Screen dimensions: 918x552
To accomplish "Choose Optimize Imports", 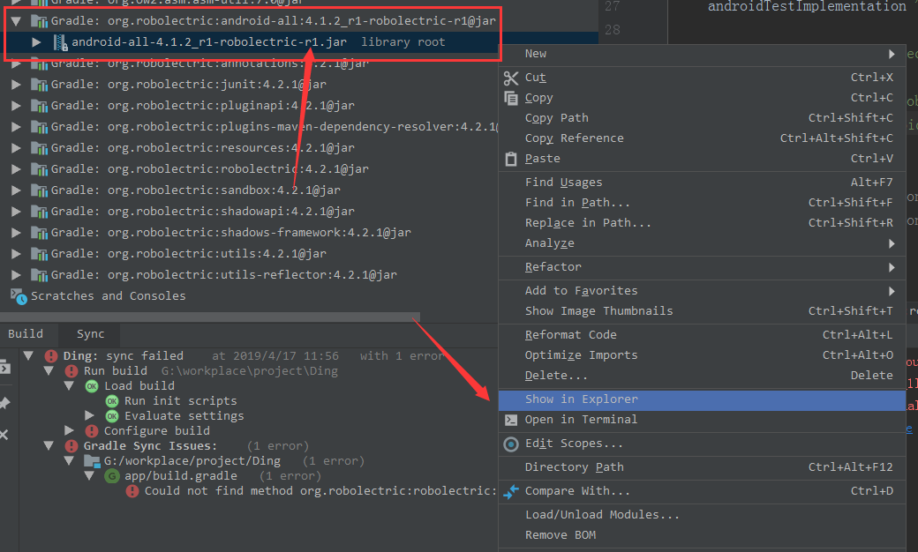I will (x=702, y=355).
